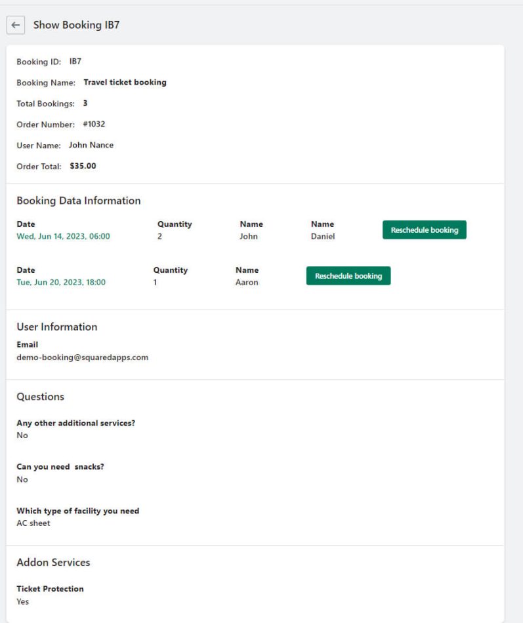Click the User Information section header
Screen dimensions: 523x623
click(x=55, y=326)
